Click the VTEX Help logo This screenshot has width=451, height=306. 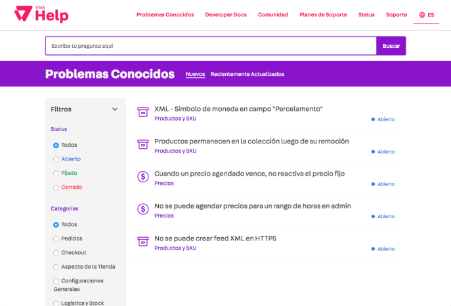pyautogui.click(x=41, y=14)
